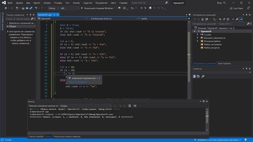Screen dimensions: 253x142
Task: Open a file with the folder icon
Action: click(x=23, y=8)
